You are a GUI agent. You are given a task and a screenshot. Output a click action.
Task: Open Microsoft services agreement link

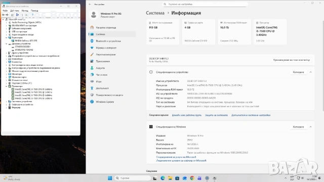[176, 157]
